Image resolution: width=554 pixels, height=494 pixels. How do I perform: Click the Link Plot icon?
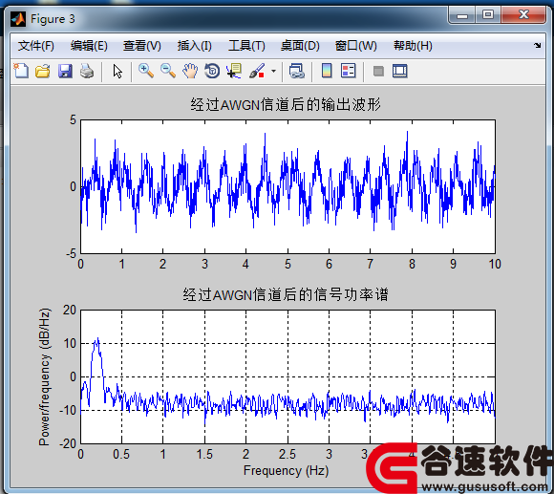(x=297, y=71)
